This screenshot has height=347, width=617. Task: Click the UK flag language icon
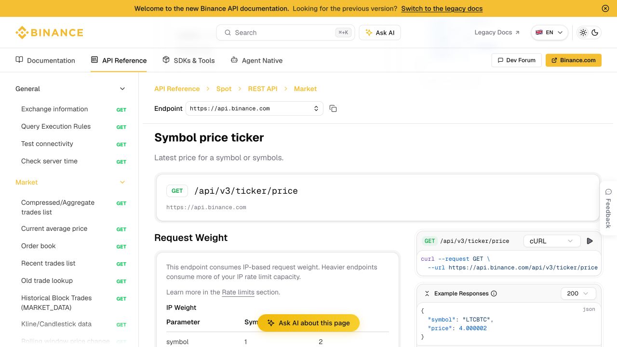539,32
